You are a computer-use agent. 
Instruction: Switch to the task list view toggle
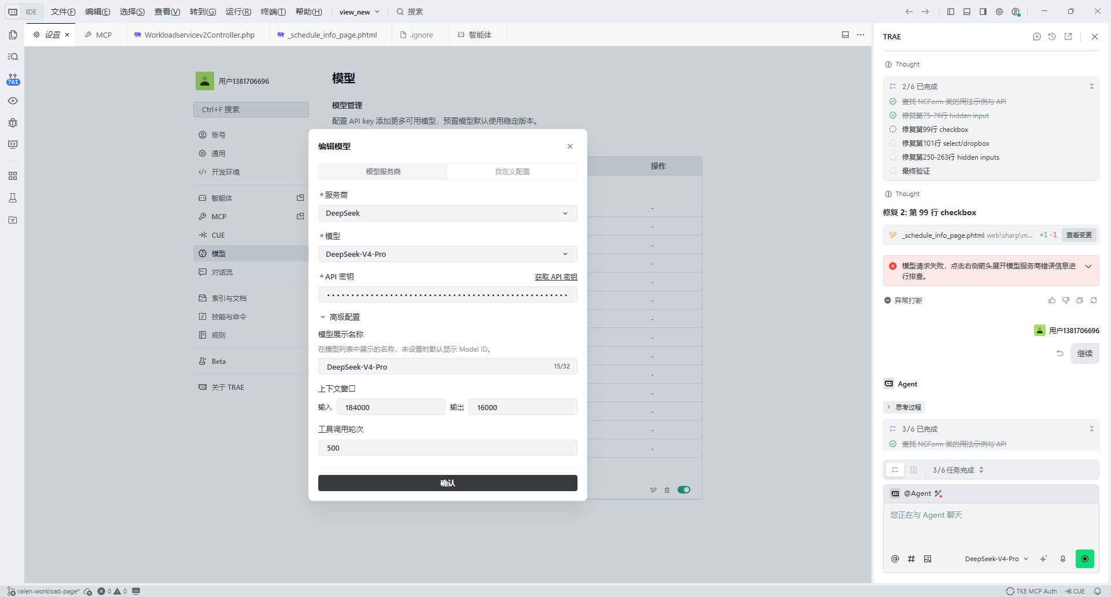895,470
